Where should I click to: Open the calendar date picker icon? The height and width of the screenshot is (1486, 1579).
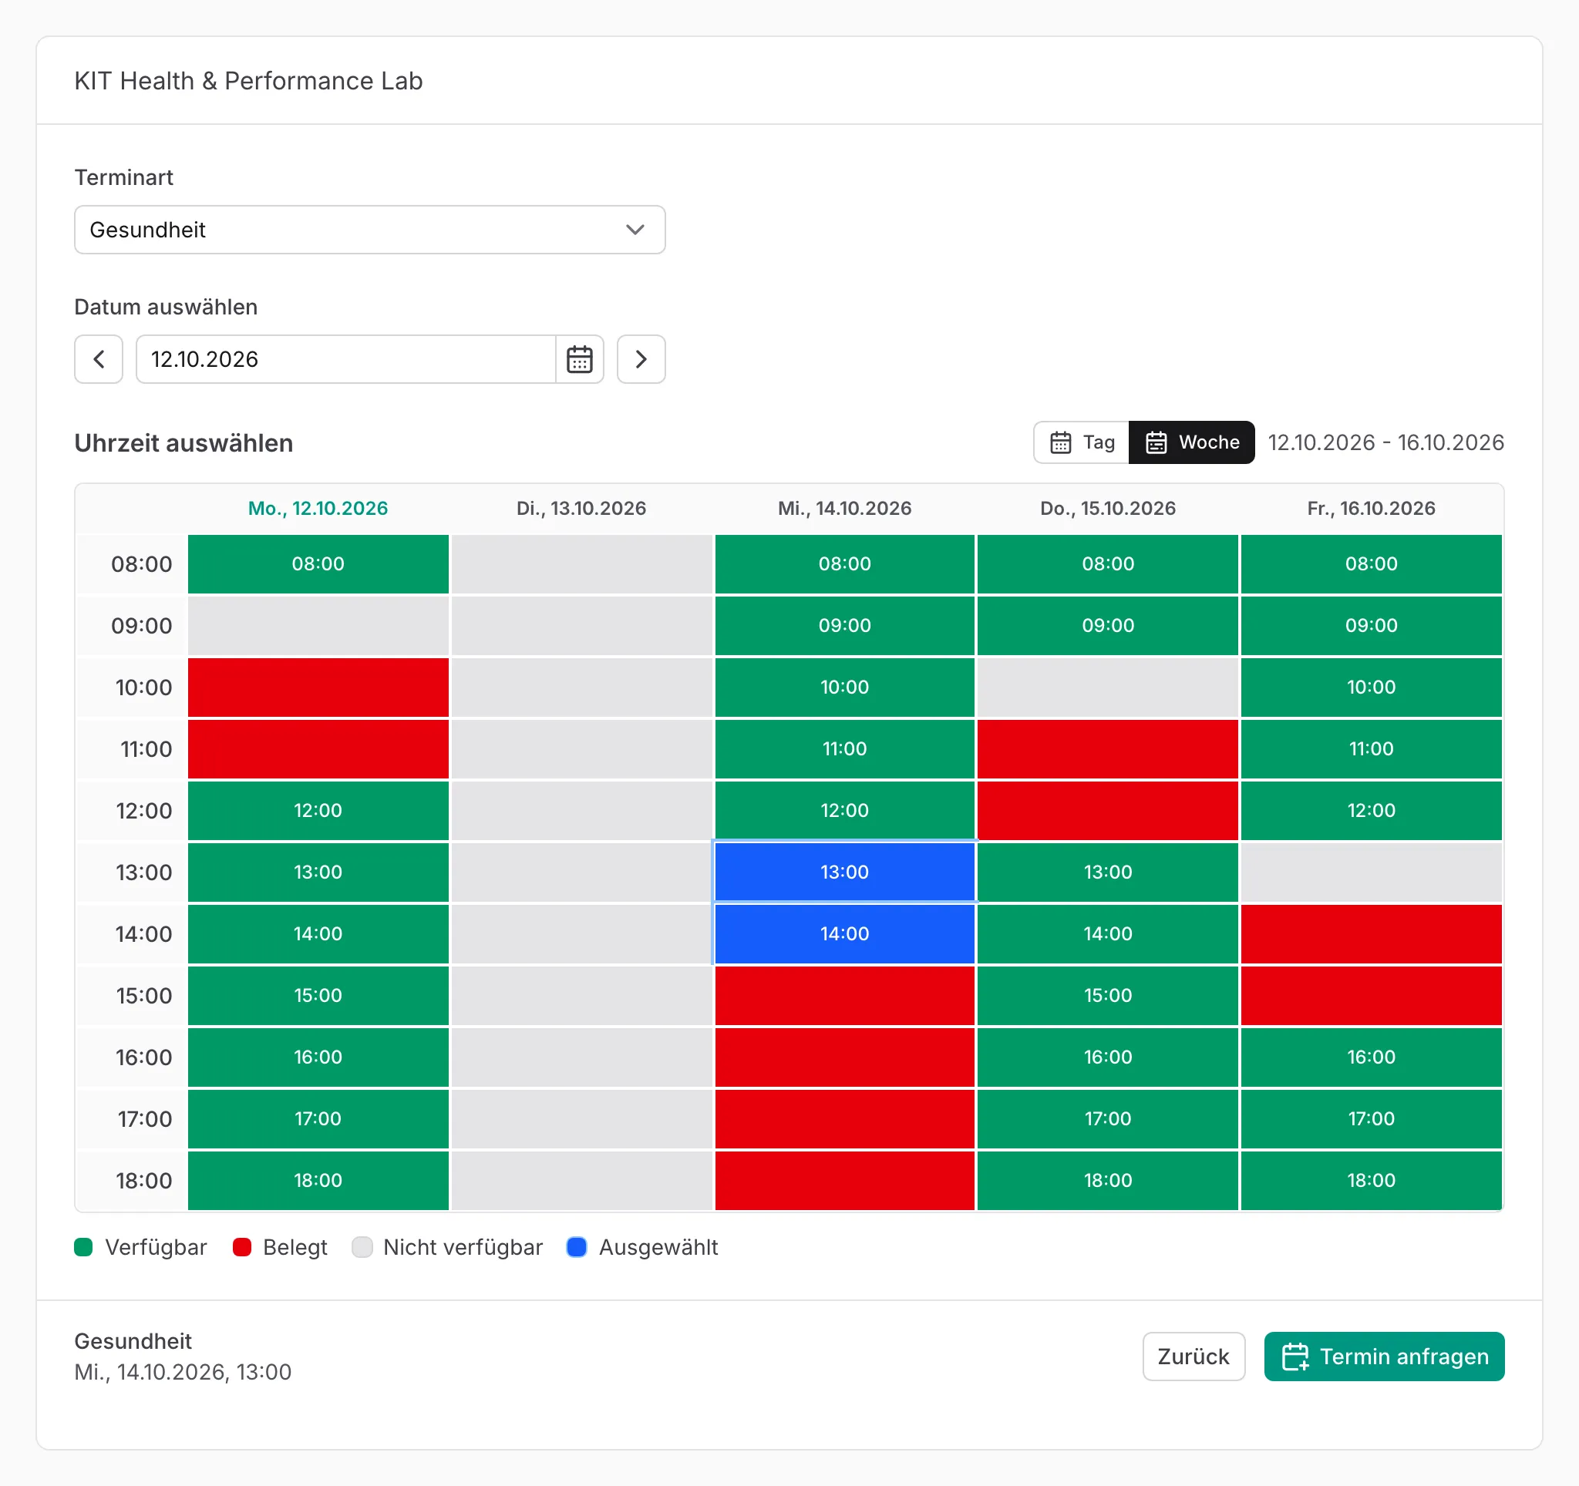(579, 360)
